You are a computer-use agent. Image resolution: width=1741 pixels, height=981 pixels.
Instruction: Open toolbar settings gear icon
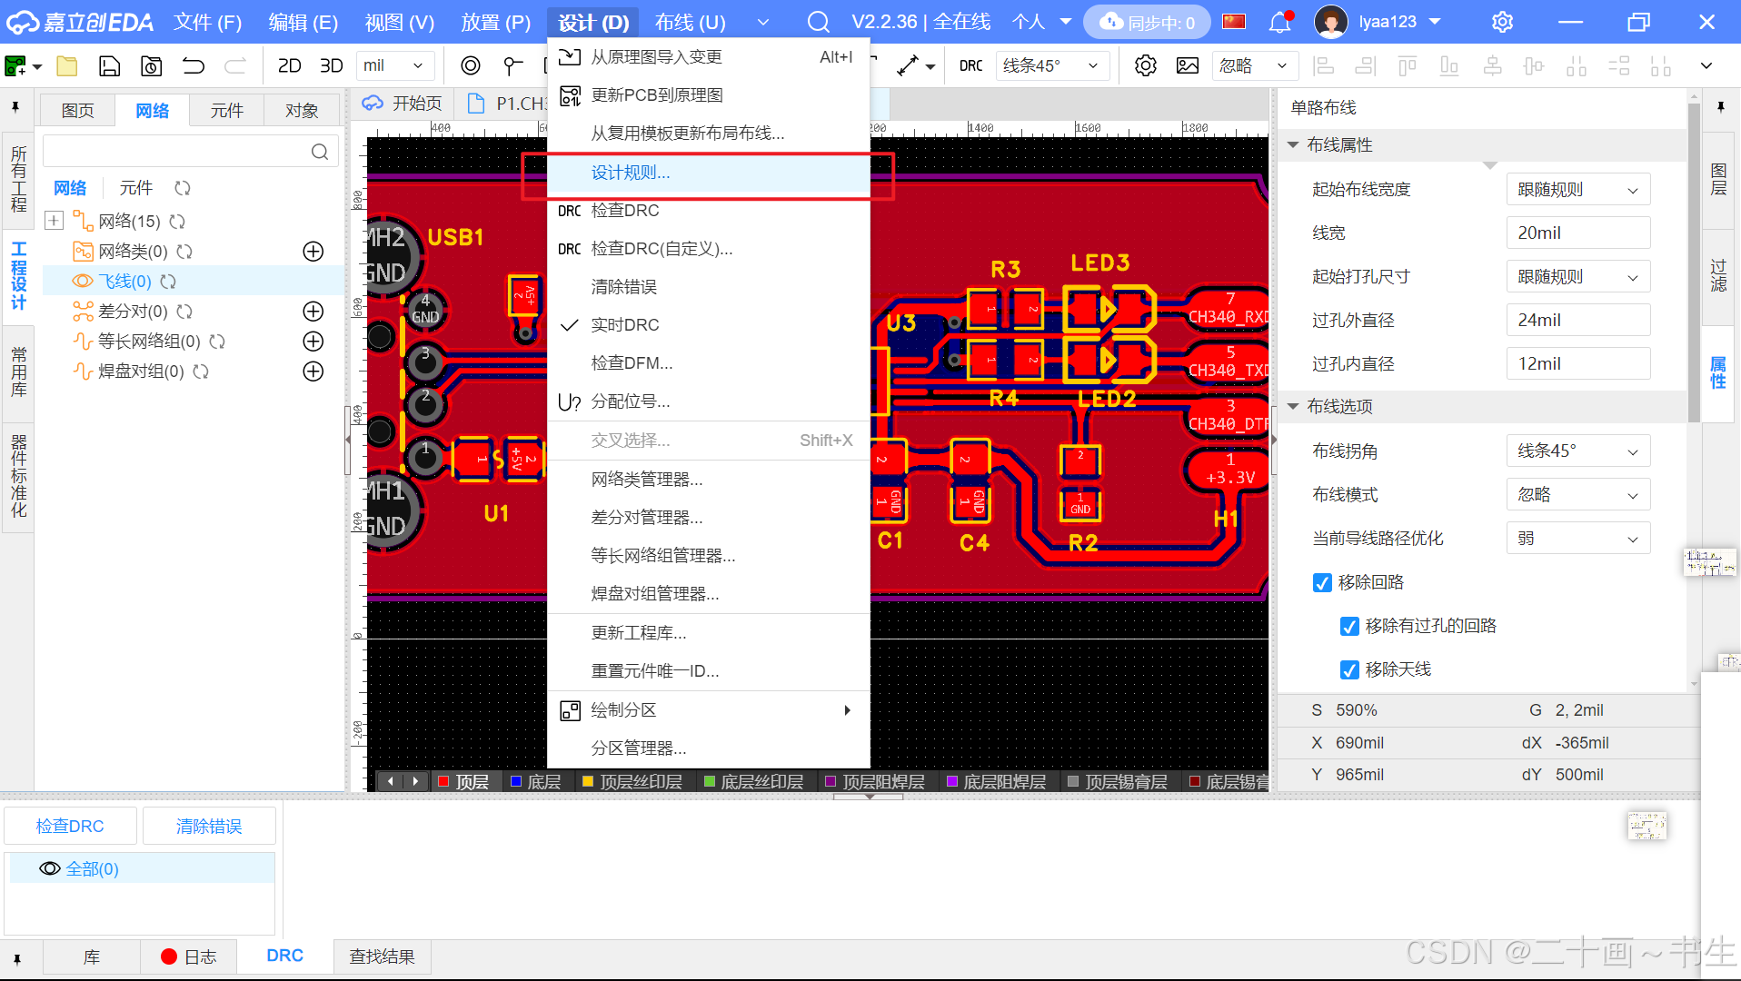point(1146,66)
